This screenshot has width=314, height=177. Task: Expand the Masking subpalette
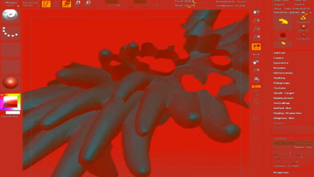[x=279, y=78]
